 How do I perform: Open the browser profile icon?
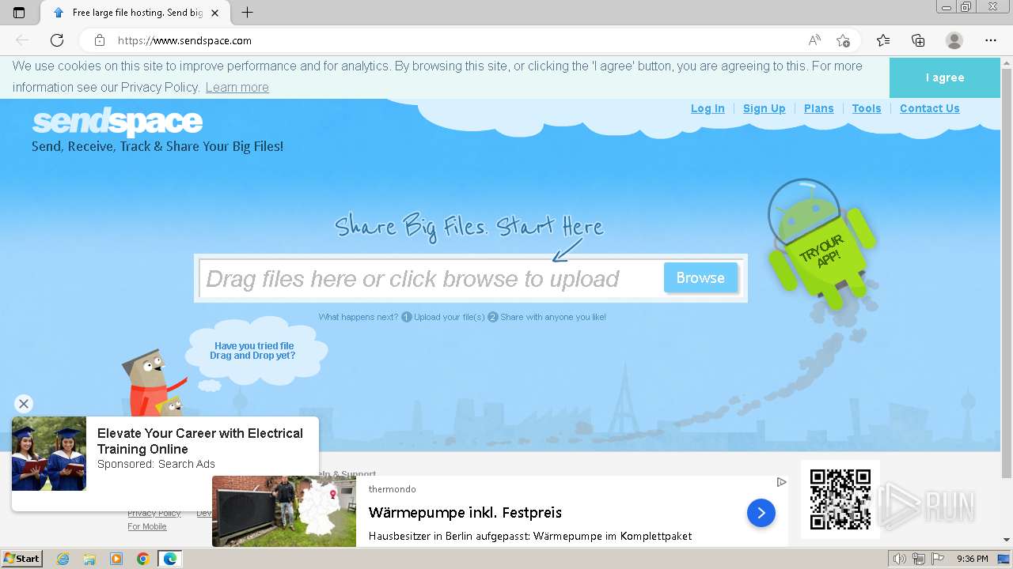tap(954, 40)
